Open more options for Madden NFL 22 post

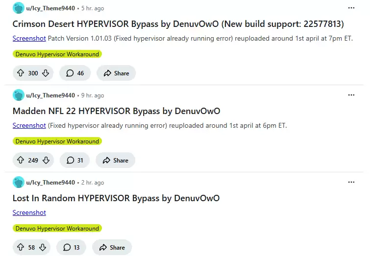[351, 95]
